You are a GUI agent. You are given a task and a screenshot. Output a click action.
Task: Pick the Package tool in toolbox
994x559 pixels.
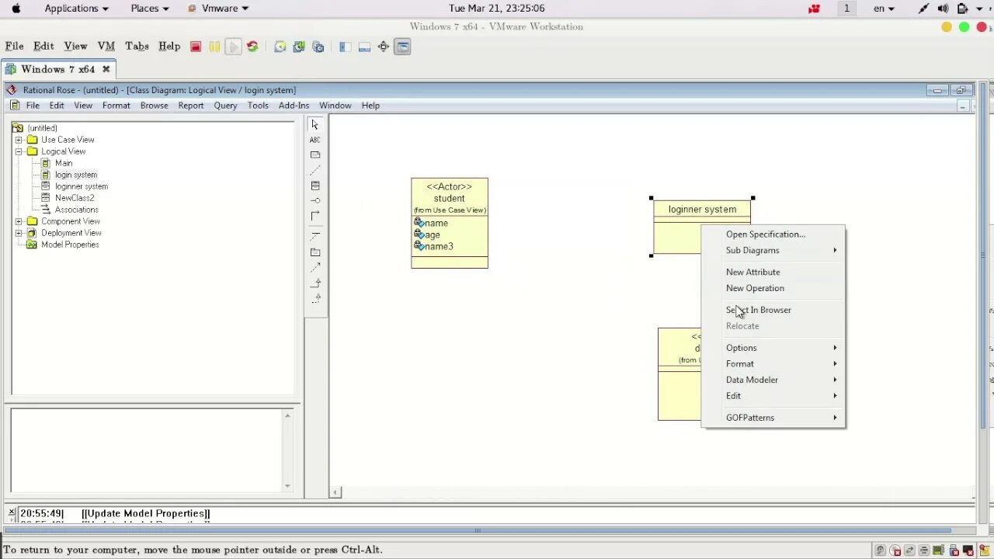(x=315, y=252)
